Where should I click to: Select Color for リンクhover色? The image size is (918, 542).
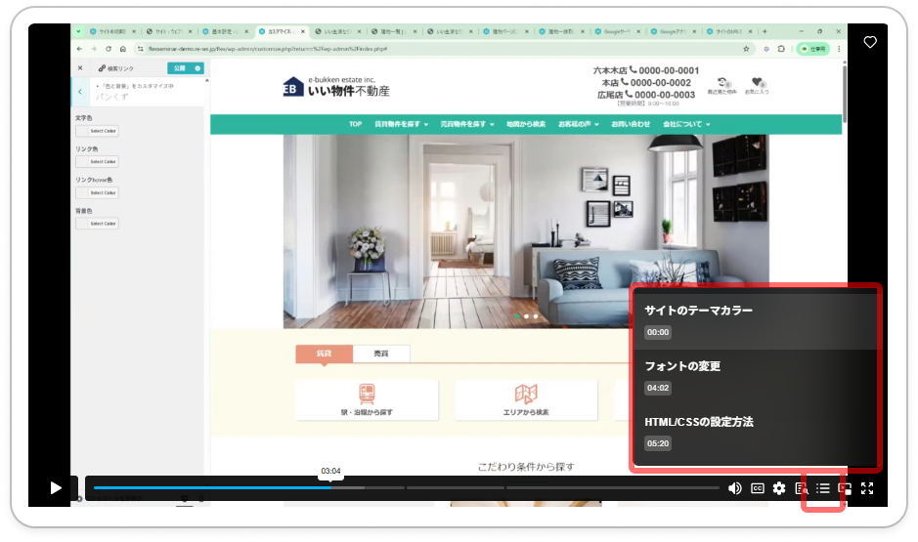97,192
